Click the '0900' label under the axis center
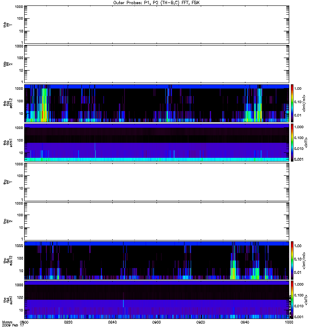This screenshot has height=334, width=313. 156,322
